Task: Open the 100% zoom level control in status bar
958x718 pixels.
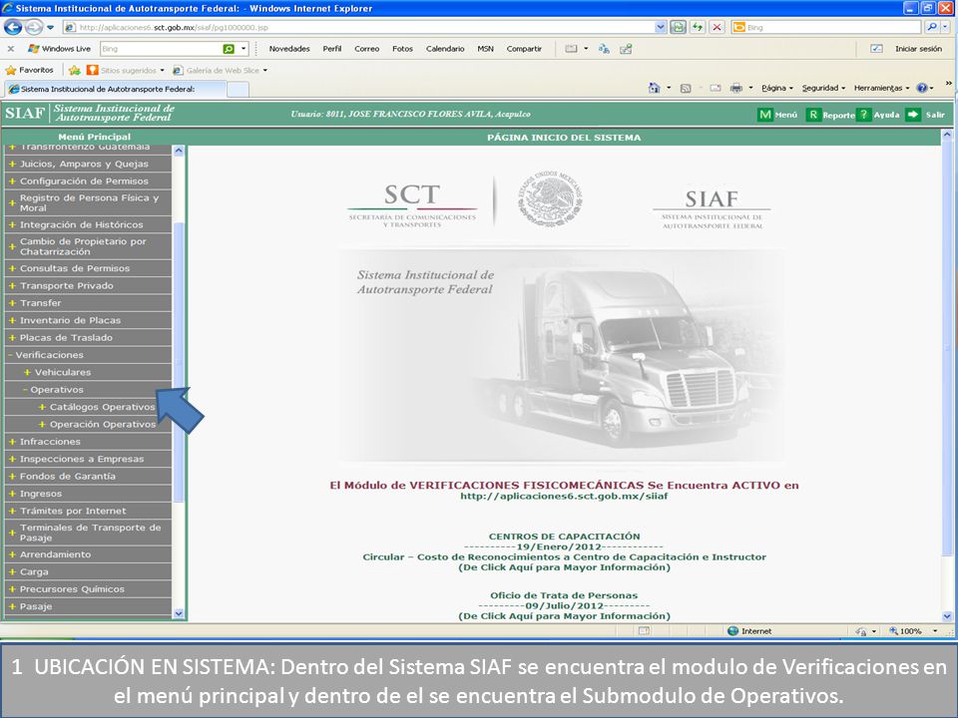Action: 913,631
